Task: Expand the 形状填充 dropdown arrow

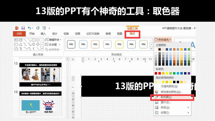Action: click(170, 40)
